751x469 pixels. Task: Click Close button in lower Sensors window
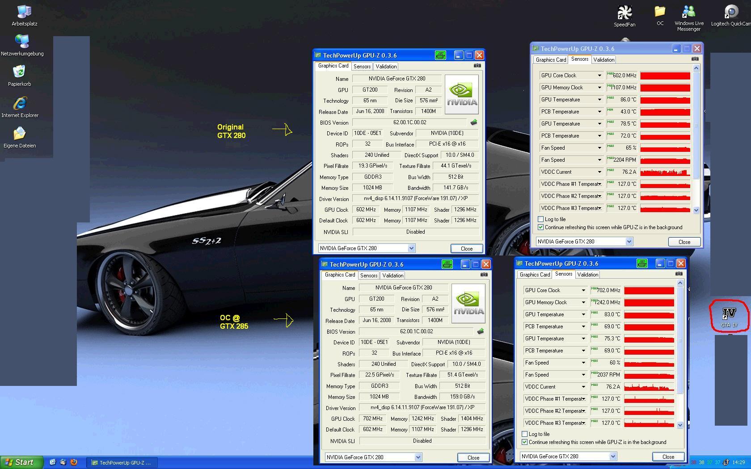click(668, 456)
